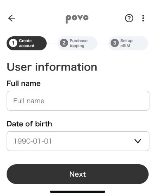Expand date of birth using chevron arrow
Image resolution: width=156 pixels, height=196 pixels.
pos(138,141)
